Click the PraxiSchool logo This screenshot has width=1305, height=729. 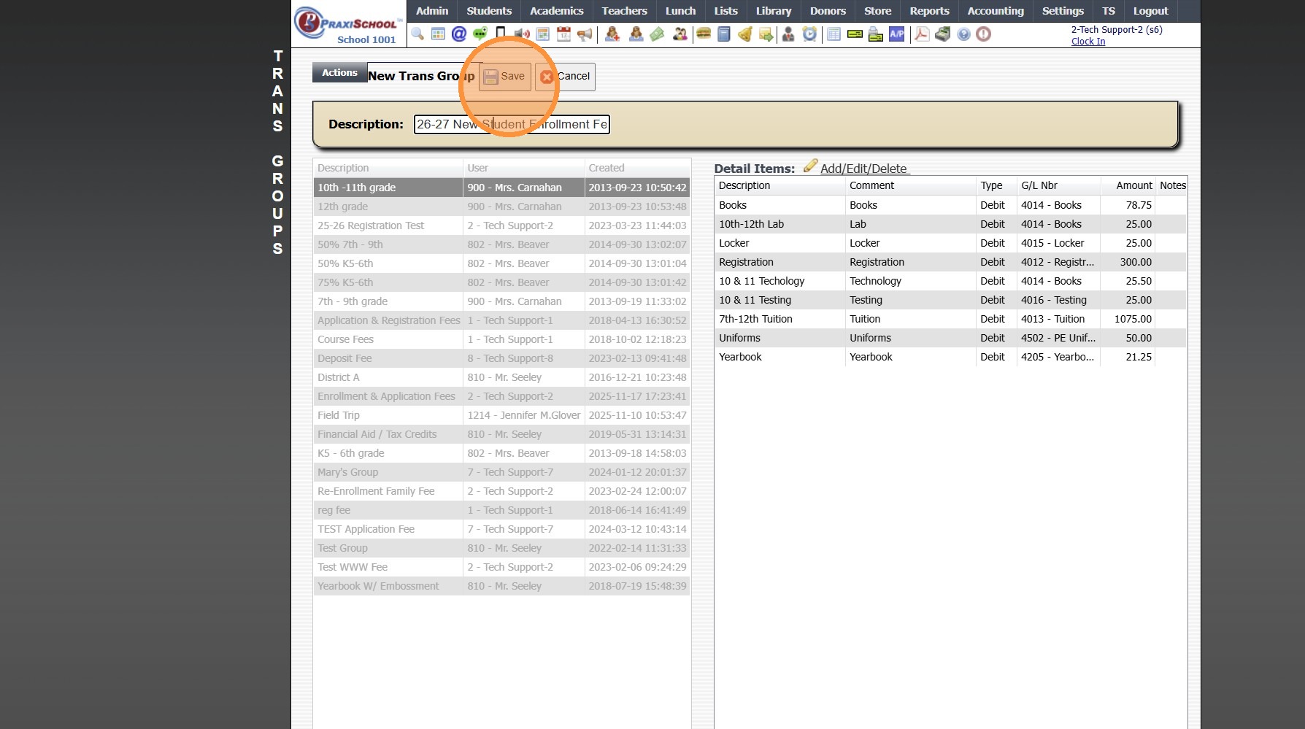pos(348,23)
